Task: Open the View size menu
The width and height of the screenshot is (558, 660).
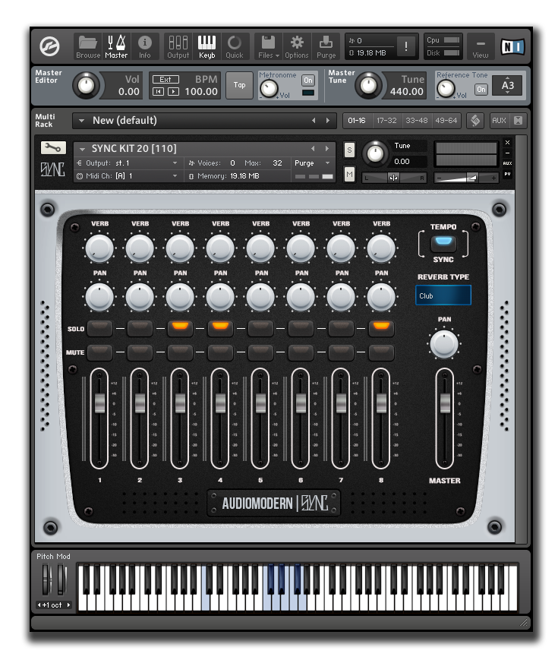Action: point(480,47)
